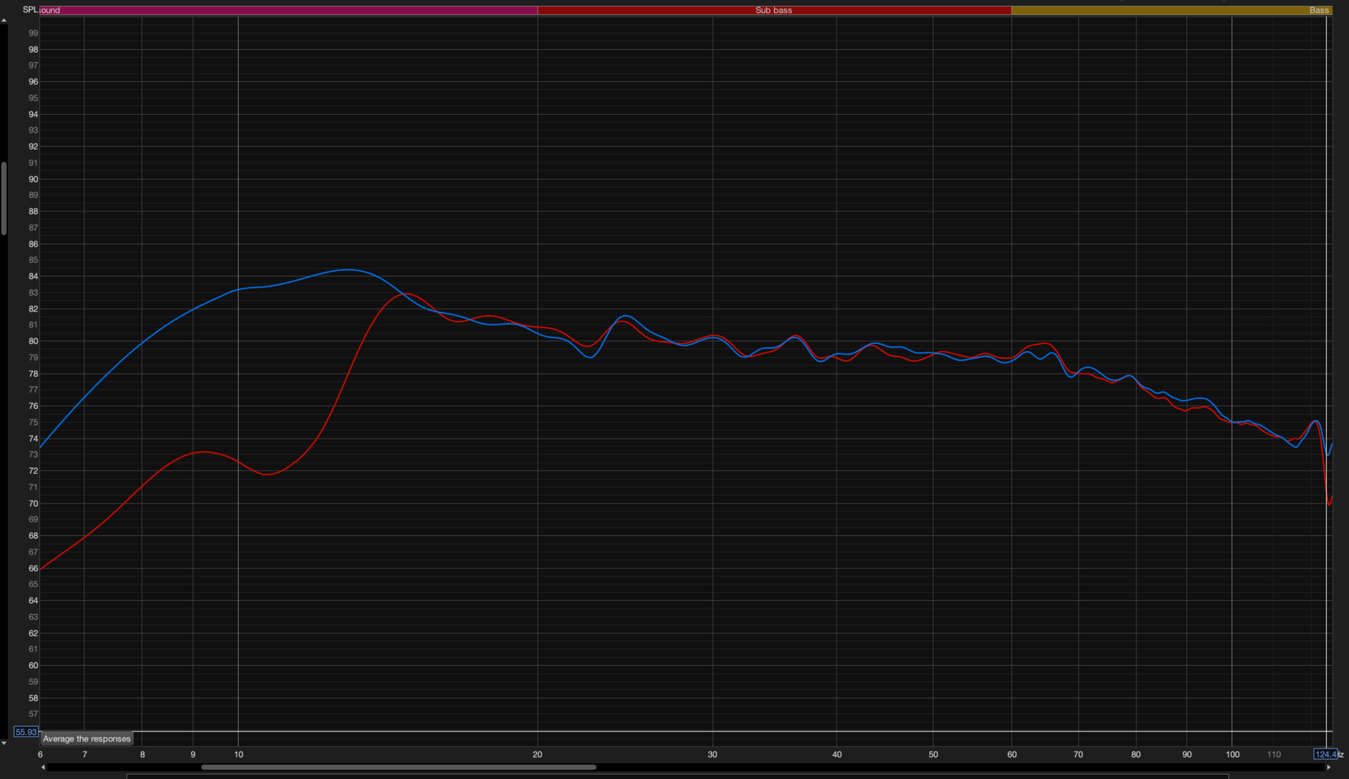Click the yellow Bass band label
Viewport: 1349px width, 779px height.
coord(1318,10)
